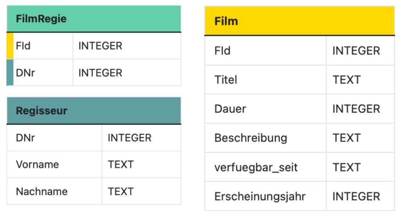The image size is (400, 215).
Task: Select the FId column in Film table
Action: 222,51
